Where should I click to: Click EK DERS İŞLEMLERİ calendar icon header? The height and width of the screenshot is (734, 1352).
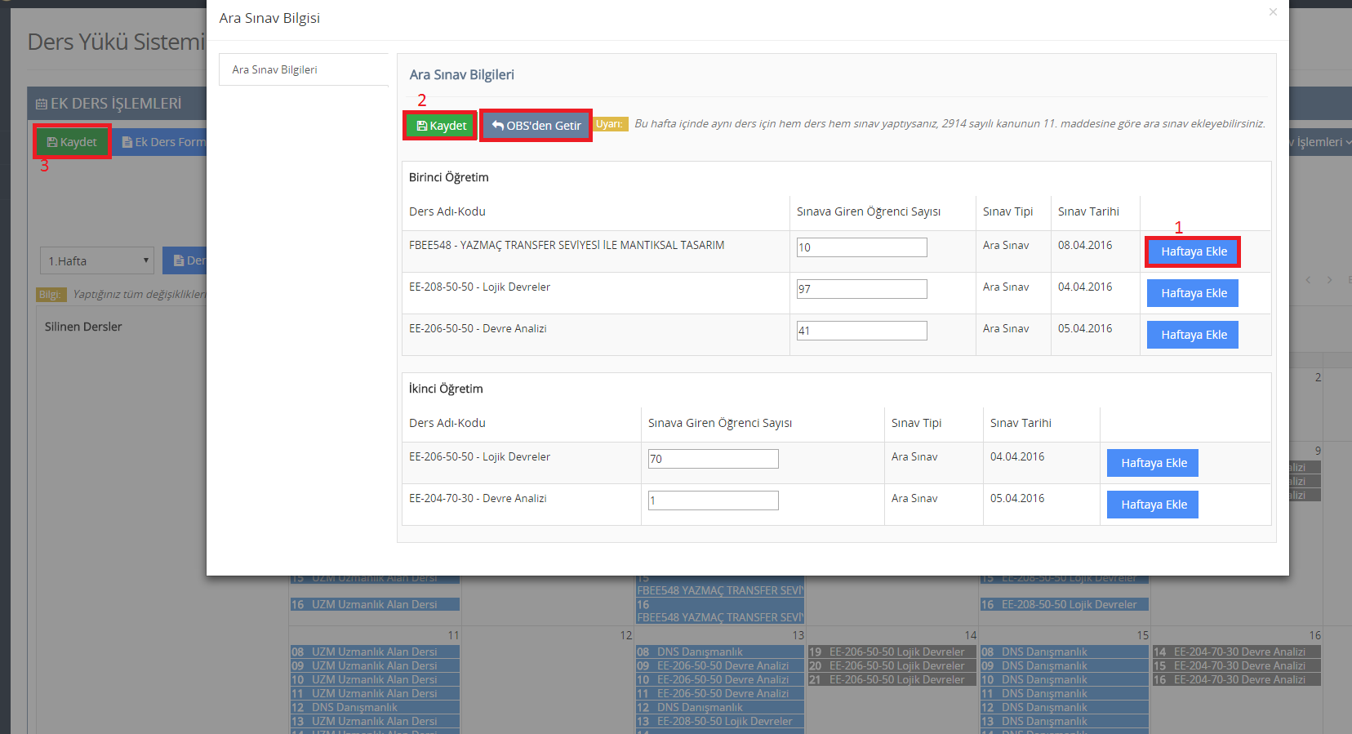pos(42,105)
